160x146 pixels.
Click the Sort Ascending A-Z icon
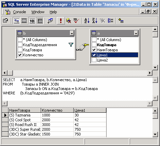point(87,21)
